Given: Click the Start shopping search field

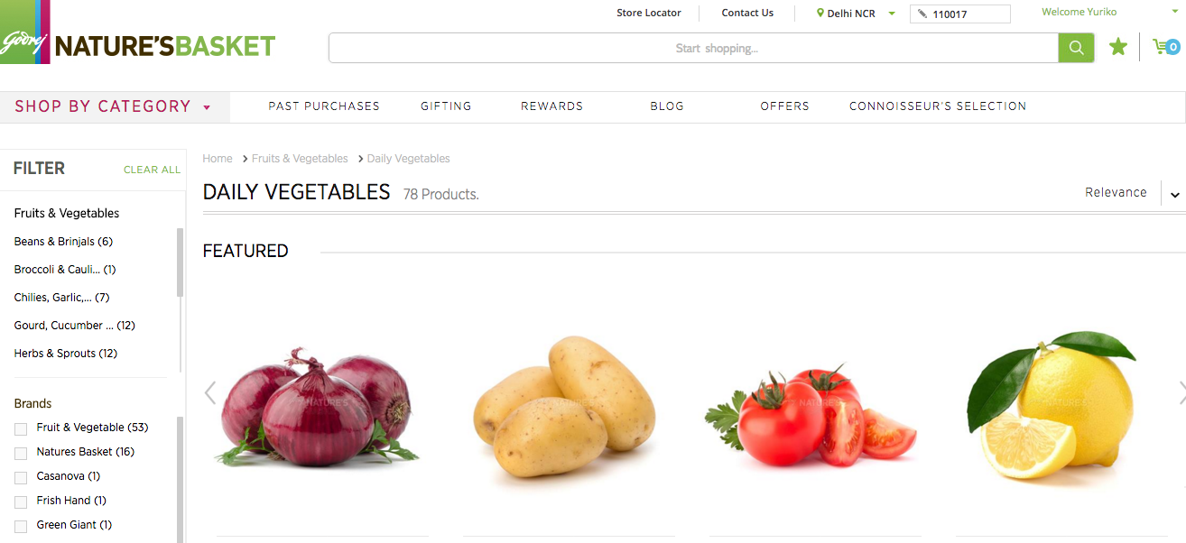Looking at the screenshot, I should point(693,48).
